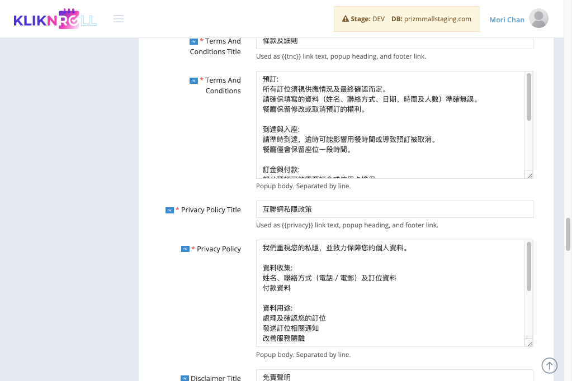The height and width of the screenshot is (381, 572).
Task: Click the Terms And Conditions textarea resize handle
Action: point(530,175)
